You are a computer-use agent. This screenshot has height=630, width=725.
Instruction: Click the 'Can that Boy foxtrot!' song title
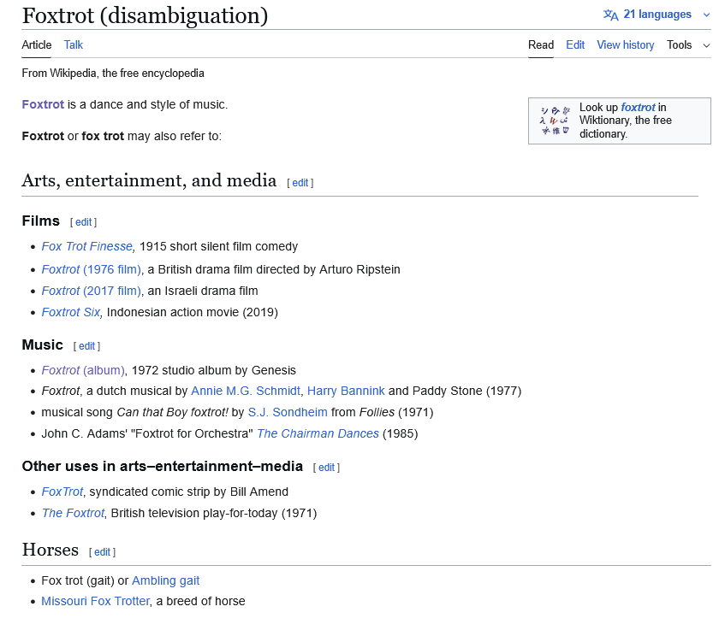(172, 412)
